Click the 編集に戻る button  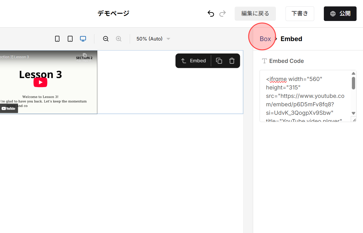click(x=255, y=13)
